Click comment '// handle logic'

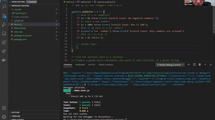pos(87,44)
